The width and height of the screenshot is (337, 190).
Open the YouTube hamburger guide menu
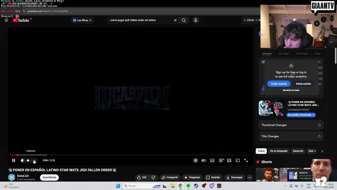pyautogui.click(x=6, y=20)
